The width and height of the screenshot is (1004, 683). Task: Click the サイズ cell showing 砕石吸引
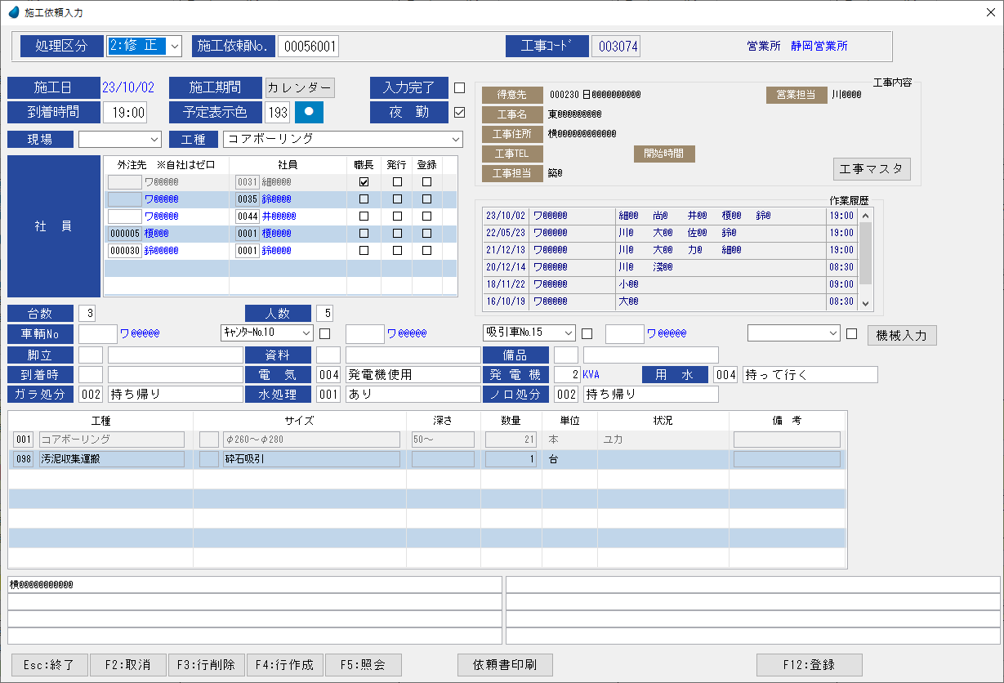click(311, 459)
